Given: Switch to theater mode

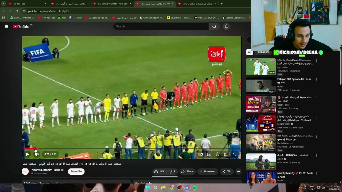Looking at the screenshot, I should tap(226, 154).
